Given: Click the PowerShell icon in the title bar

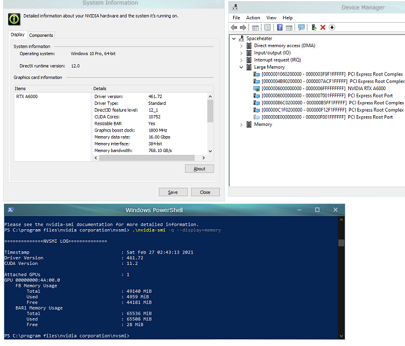Looking at the screenshot, I should (11, 210).
